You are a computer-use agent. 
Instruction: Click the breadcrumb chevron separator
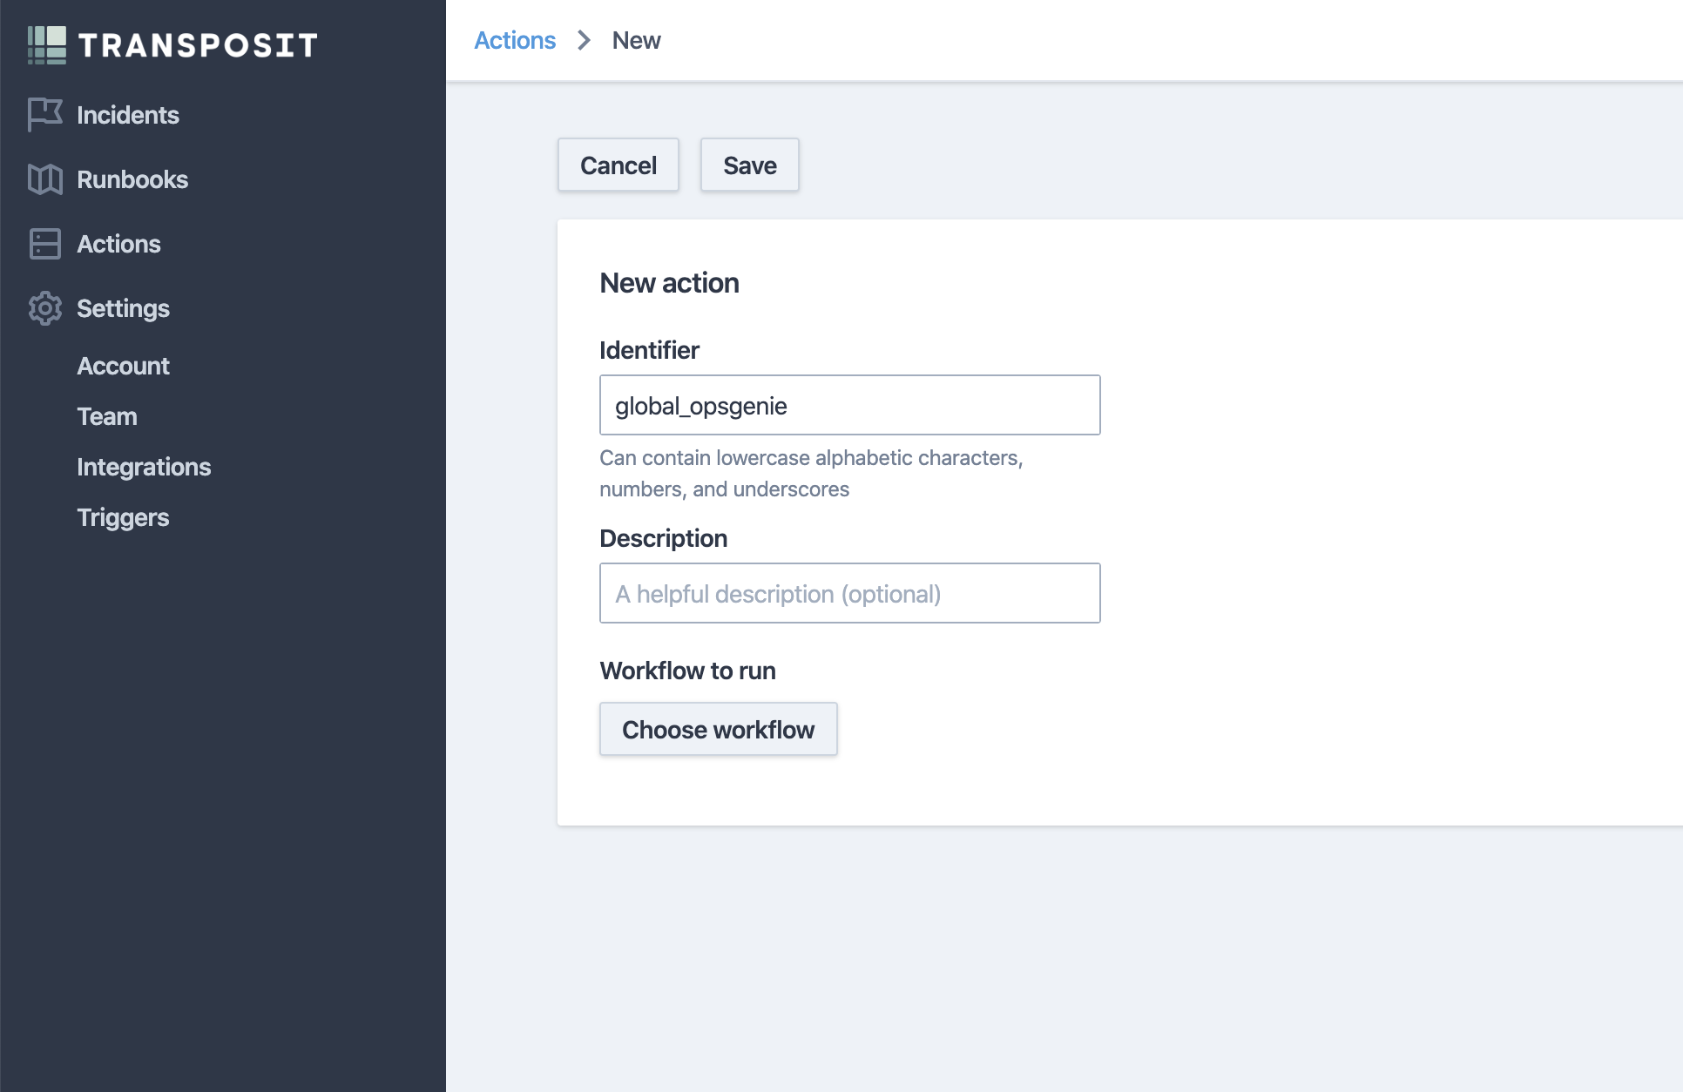(584, 40)
